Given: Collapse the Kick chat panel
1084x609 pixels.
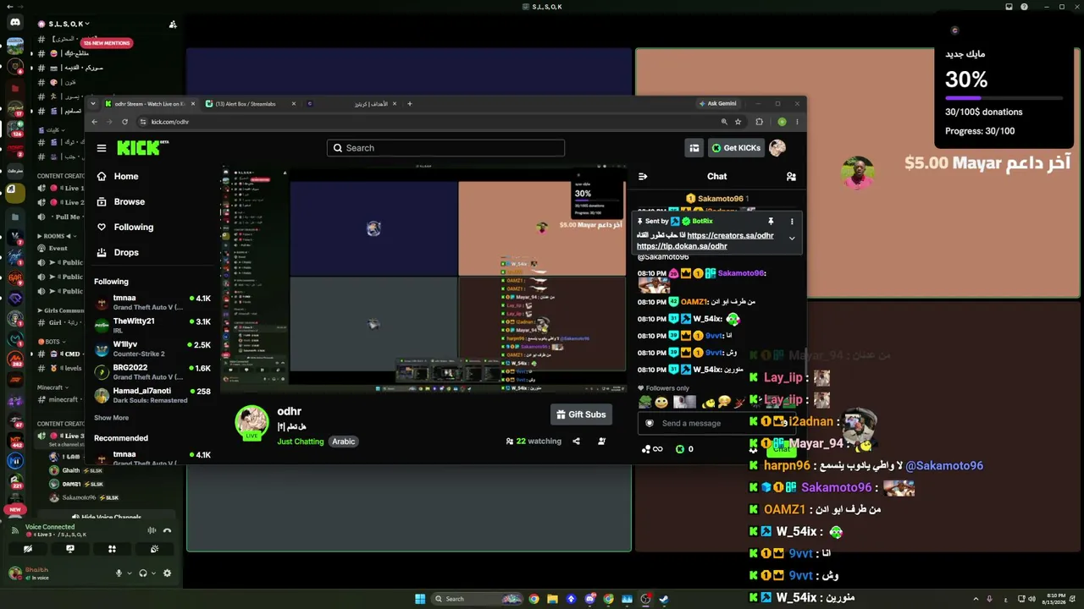Looking at the screenshot, I should click(x=643, y=177).
